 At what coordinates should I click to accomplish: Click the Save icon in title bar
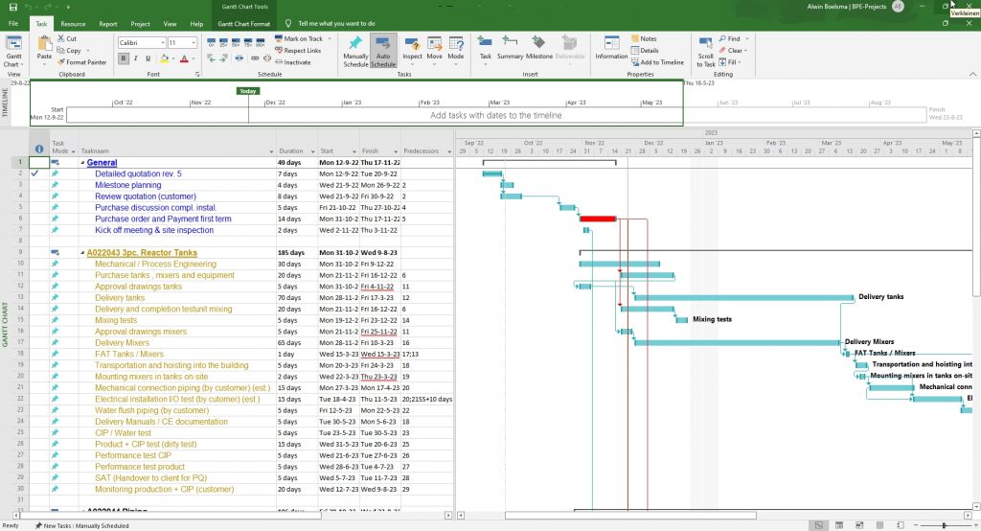(13, 7)
